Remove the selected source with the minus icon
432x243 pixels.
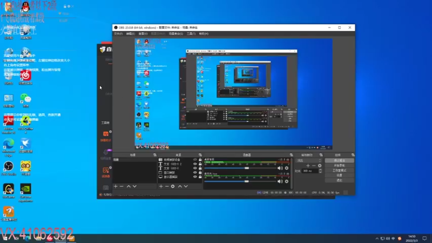(167, 186)
